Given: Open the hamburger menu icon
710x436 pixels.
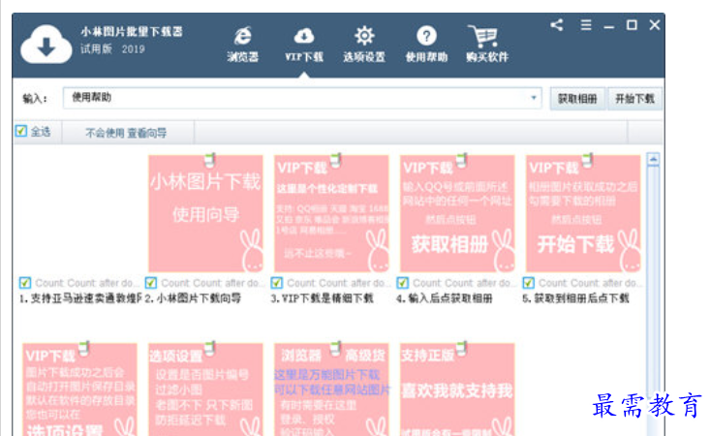Looking at the screenshot, I should click(586, 25).
